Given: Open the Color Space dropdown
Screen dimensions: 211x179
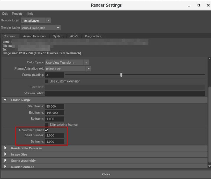Looking at the screenshot, I should [67, 62].
